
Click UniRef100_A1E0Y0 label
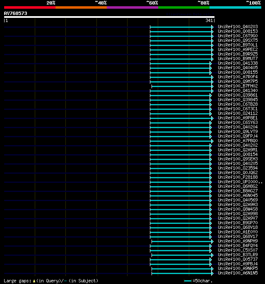(238, 232)
